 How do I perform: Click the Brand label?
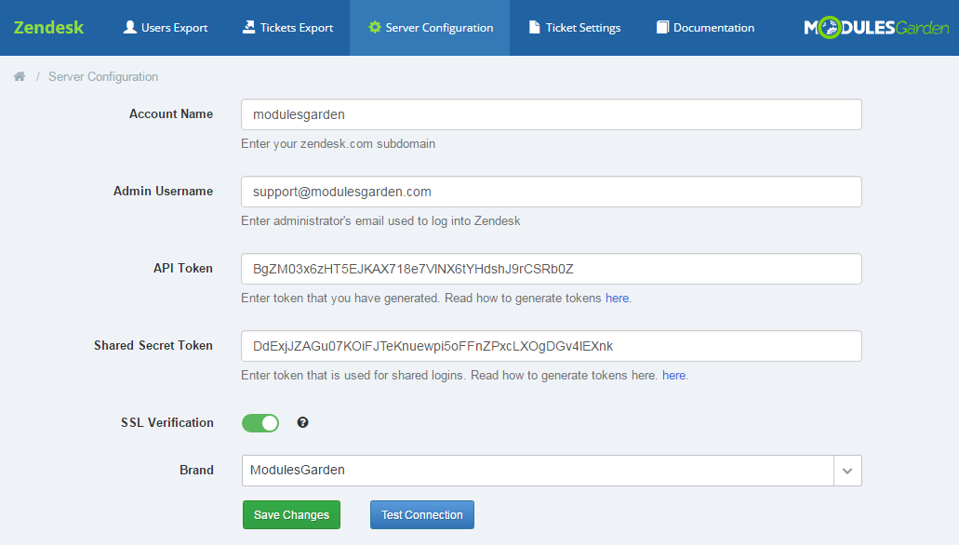coord(196,470)
